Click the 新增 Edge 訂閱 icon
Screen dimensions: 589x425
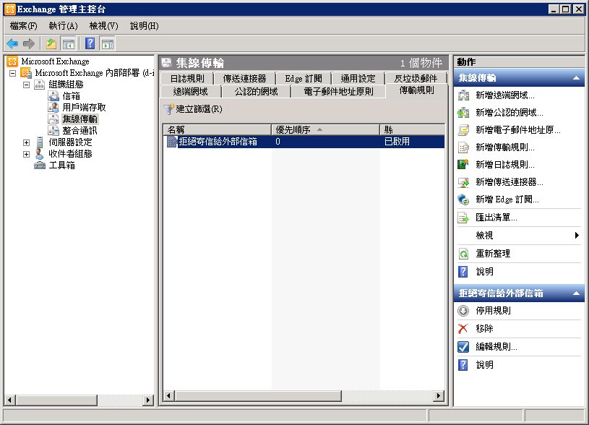point(463,199)
